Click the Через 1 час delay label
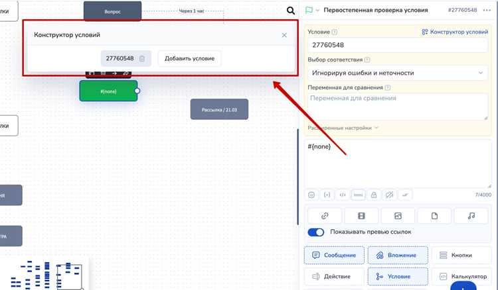Image resolution: width=498 pixels, height=290 pixels. (191, 11)
